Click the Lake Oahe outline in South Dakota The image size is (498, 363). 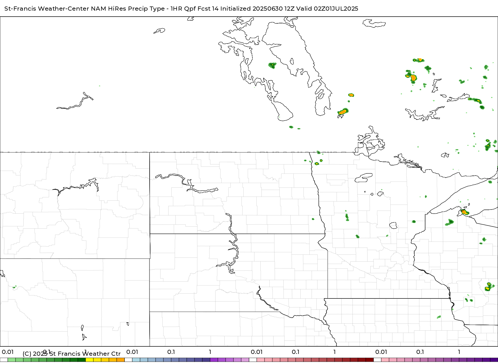tap(233, 244)
